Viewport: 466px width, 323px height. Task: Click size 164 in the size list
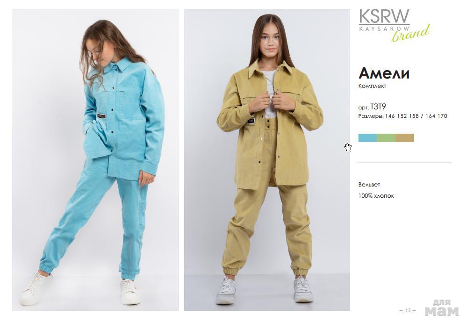click(430, 116)
